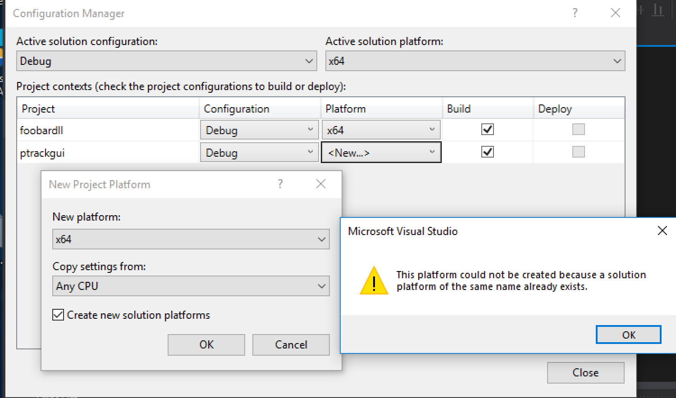Check Deploy for the foobardll project
Image resolution: width=676 pixels, height=398 pixels.
[579, 130]
